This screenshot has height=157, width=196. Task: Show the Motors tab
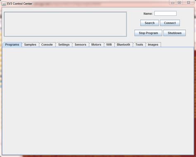point(96,45)
